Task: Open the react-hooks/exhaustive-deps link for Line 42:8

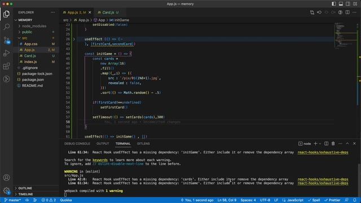Action: coord(323,179)
